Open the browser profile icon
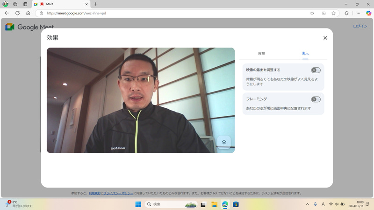 pos(5,4)
